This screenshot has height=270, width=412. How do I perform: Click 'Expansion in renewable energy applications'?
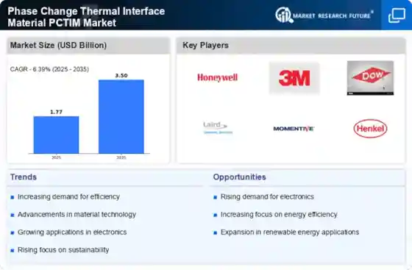coord(290,232)
